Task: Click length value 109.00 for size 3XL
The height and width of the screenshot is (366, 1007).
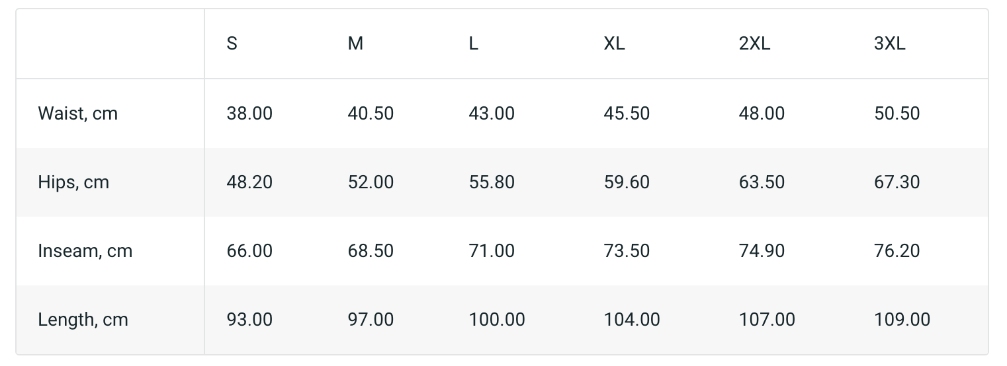Action: (902, 320)
